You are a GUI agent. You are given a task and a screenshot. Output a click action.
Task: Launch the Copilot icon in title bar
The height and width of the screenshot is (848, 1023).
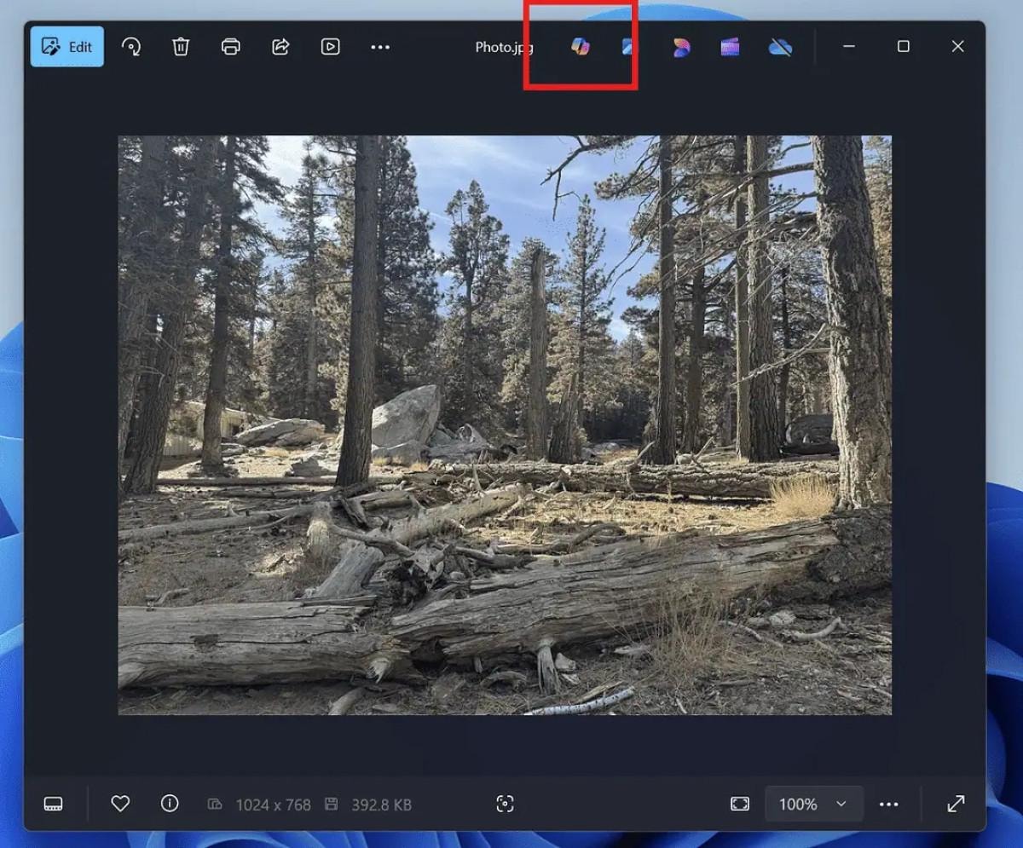581,47
